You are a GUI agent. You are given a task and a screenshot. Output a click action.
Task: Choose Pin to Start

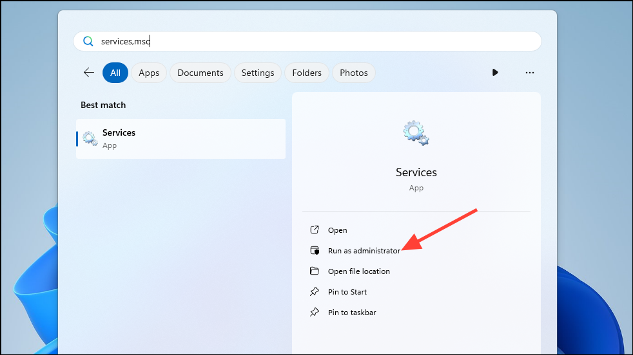tap(347, 292)
